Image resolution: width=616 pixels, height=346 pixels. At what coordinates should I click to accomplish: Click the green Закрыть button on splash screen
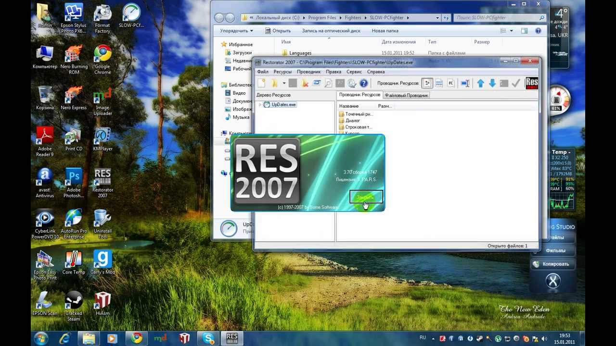(x=366, y=197)
